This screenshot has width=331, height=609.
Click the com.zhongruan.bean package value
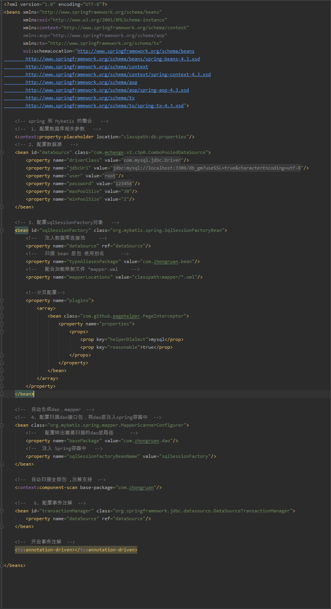point(167,261)
